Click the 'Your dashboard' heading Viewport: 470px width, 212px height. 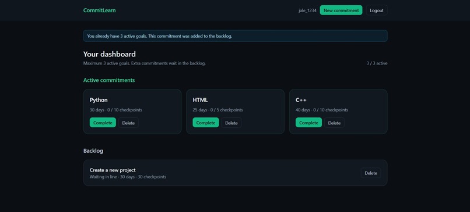(110, 54)
